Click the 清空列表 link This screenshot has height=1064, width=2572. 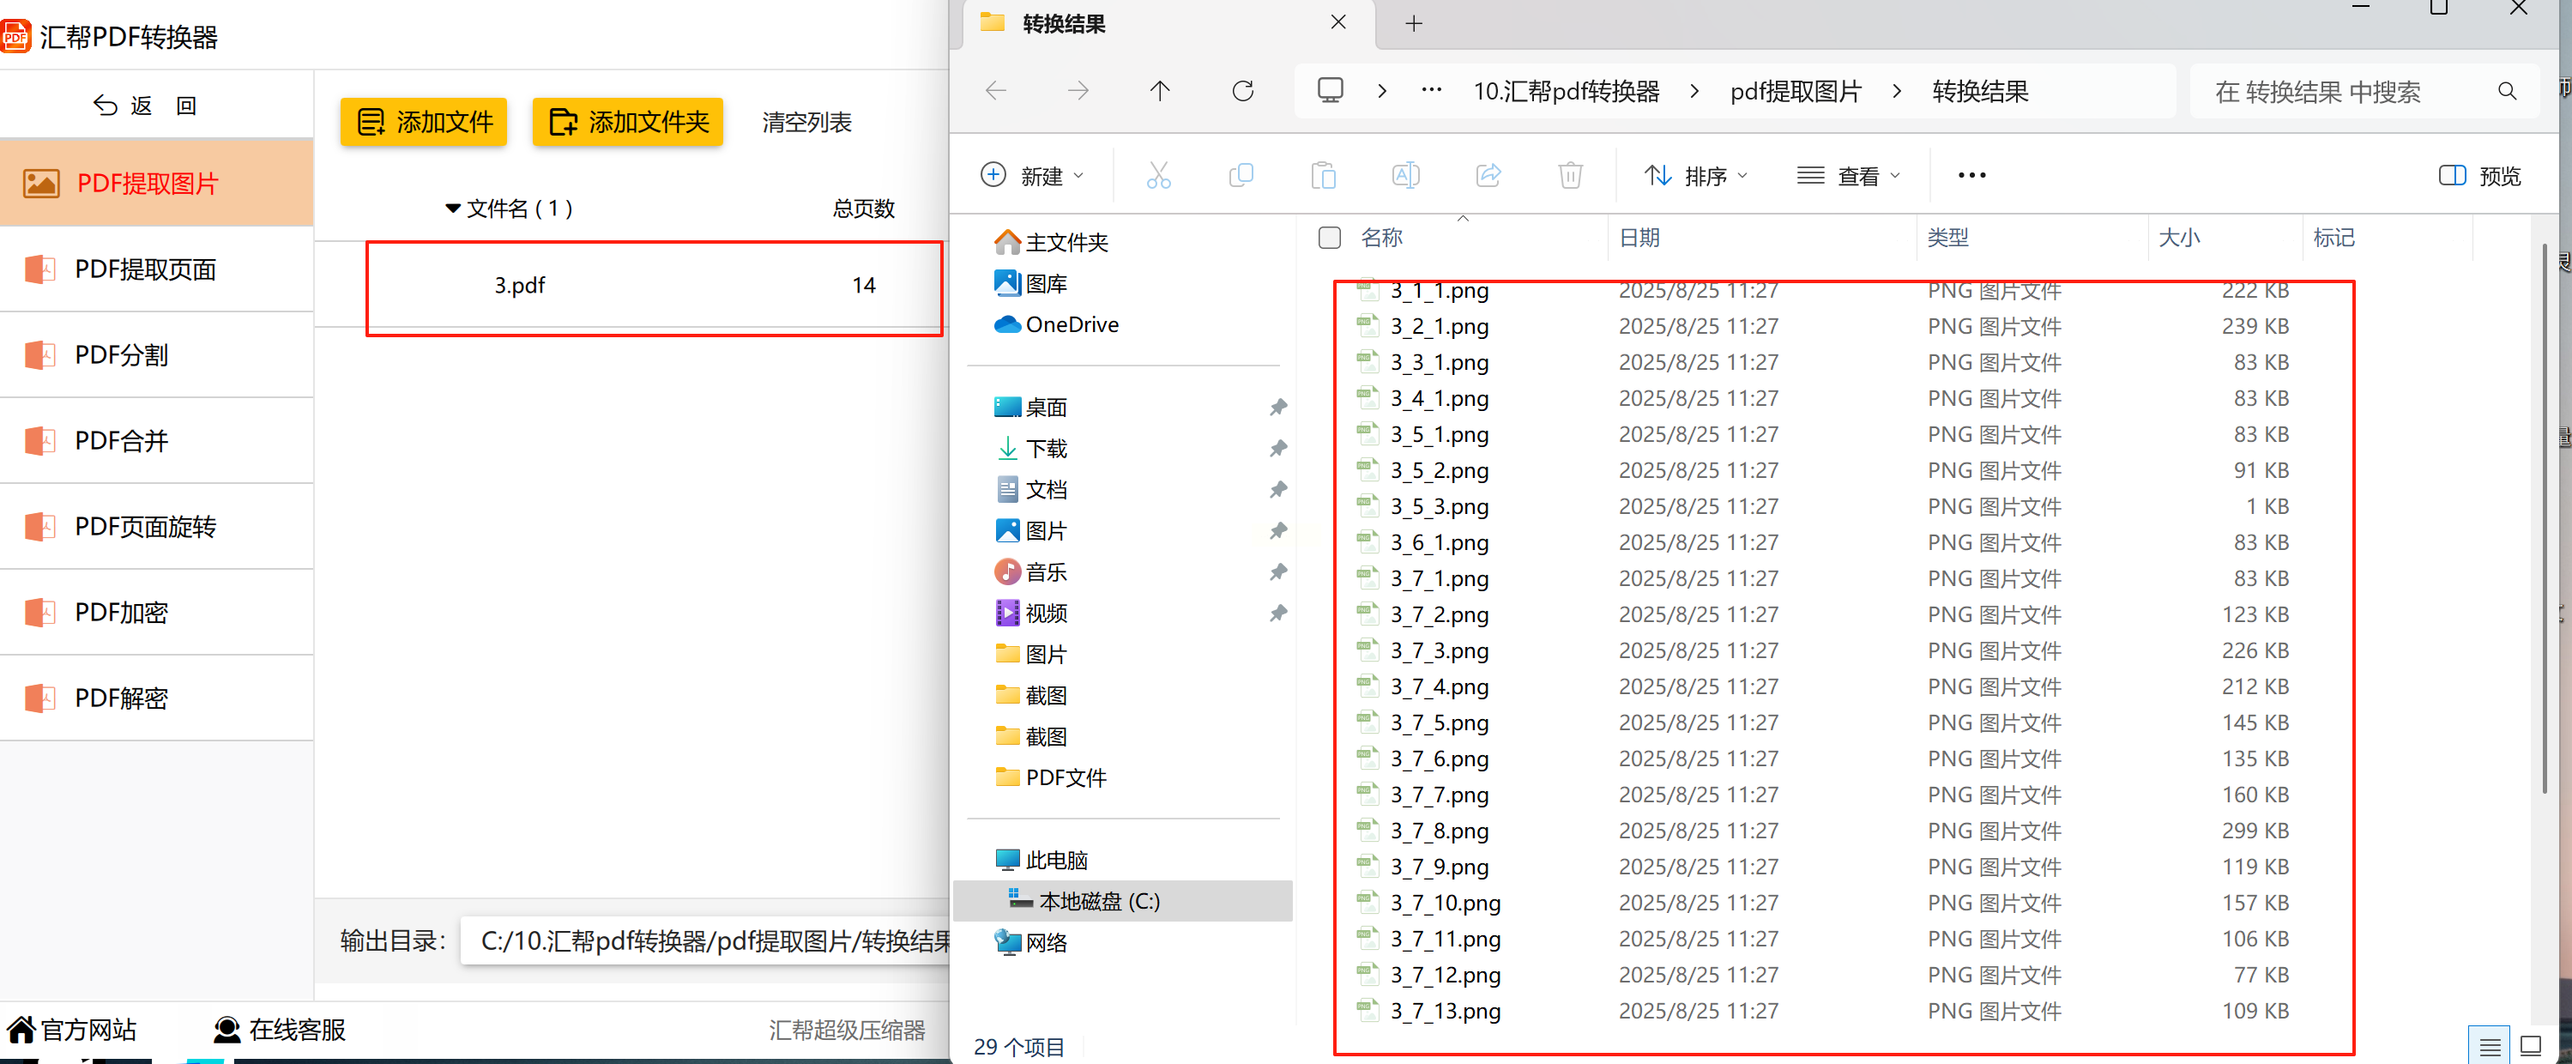(806, 122)
